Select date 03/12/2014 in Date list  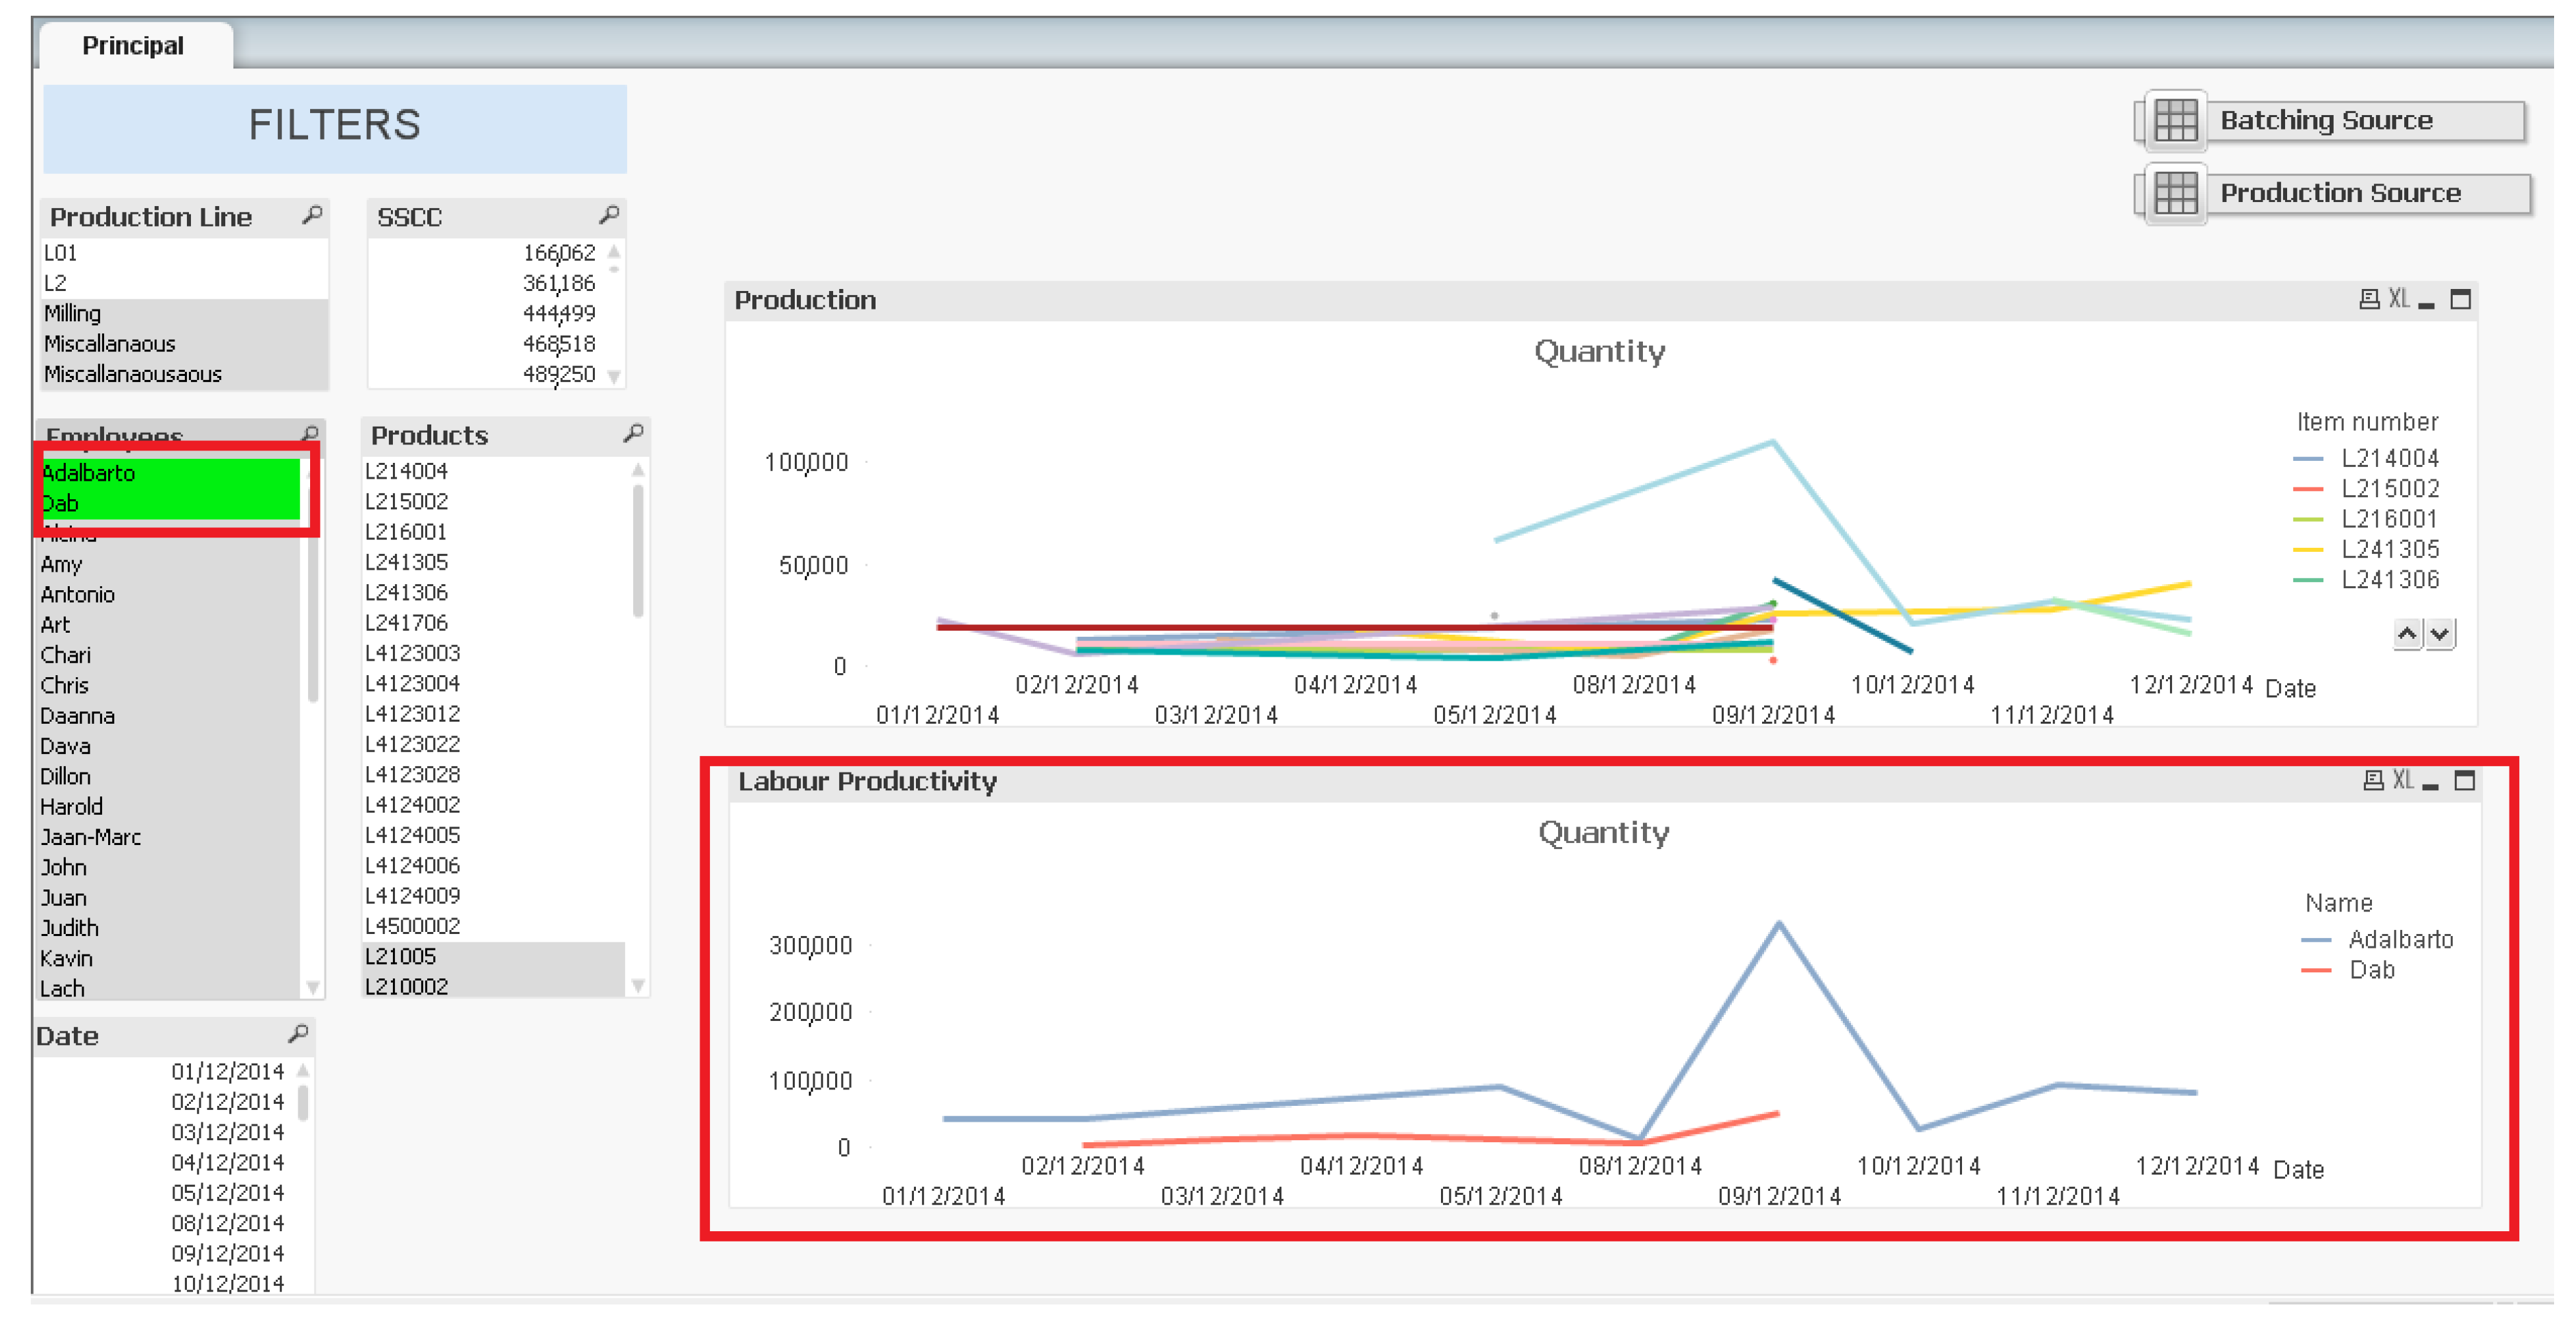coord(227,1132)
